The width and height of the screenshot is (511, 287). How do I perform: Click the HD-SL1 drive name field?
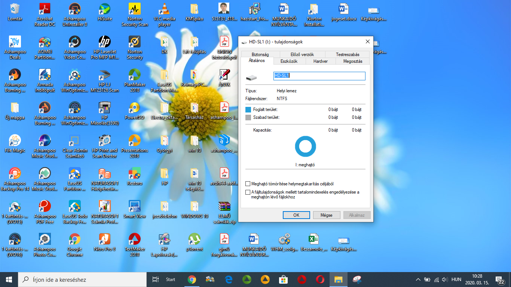pos(319,76)
